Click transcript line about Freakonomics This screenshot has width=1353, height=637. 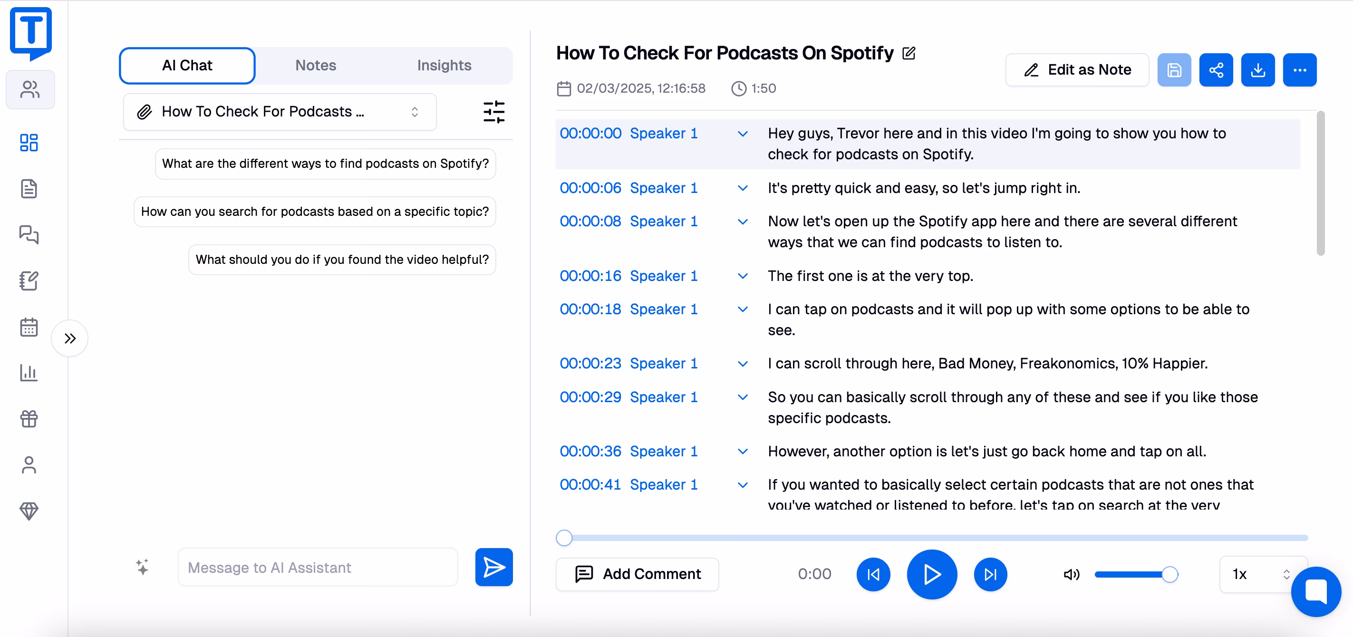coord(987,363)
